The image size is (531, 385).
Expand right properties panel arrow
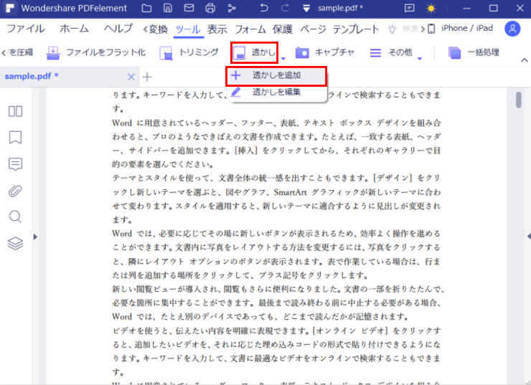pyautogui.click(x=529, y=236)
